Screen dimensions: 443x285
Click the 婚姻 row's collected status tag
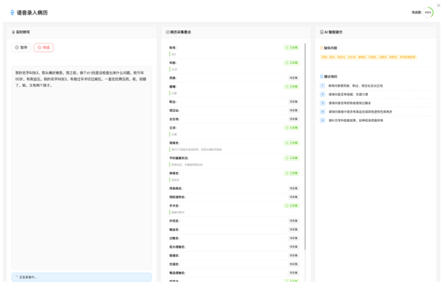pos(292,87)
